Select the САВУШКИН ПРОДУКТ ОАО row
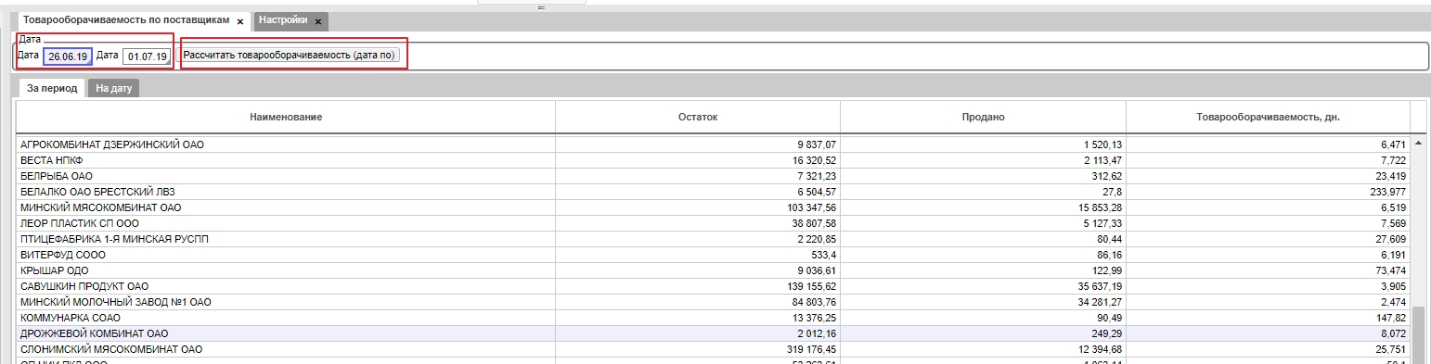Image resolution: width=1431 pixels, height=364 pixels. click(713, 286)
